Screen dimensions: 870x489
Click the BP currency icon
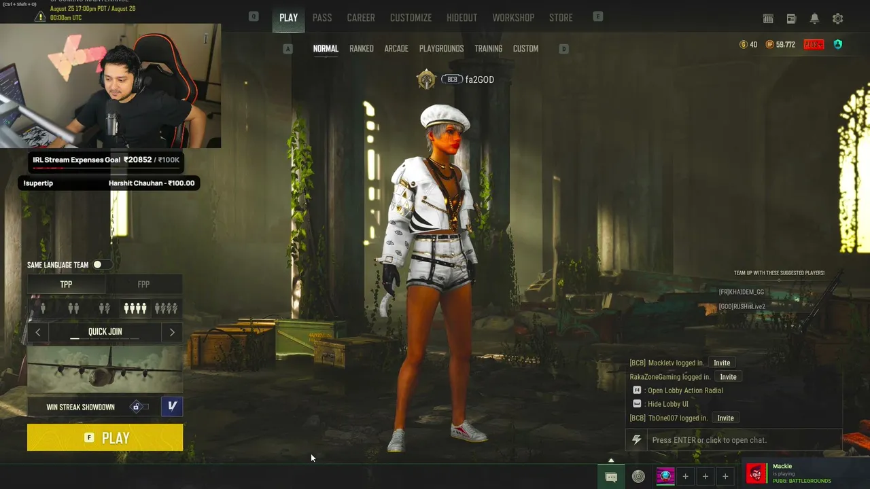[769, 45]
